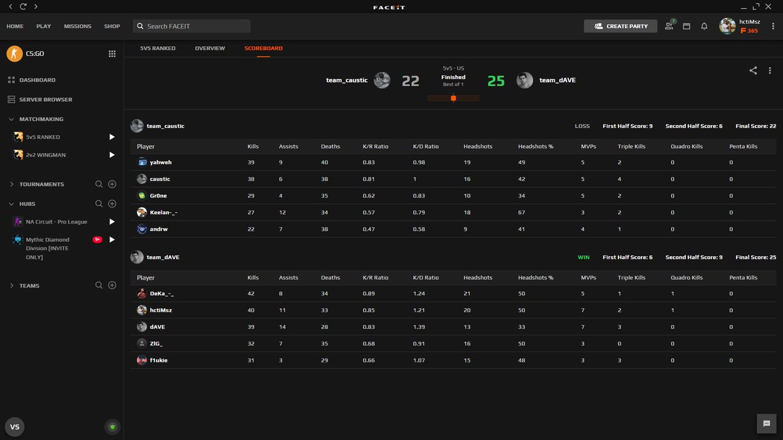Open team_dAVE avatar in match header
Image resolution: width=783 pixels, height=440 pixels.
click(525, 80)
